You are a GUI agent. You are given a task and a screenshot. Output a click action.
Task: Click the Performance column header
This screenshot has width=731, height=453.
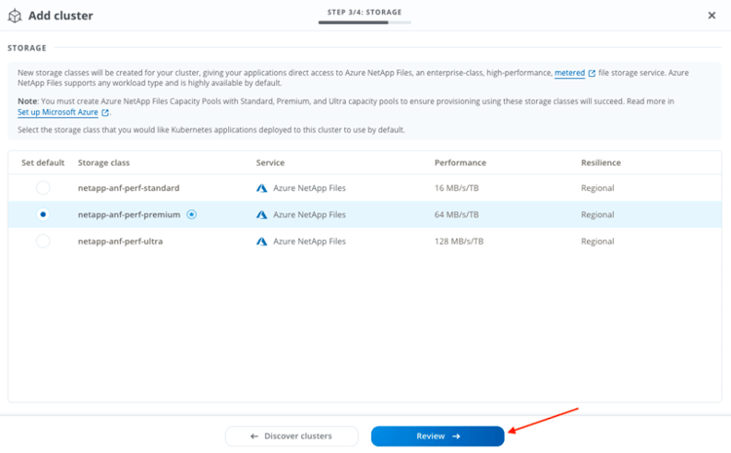tap(460, 163)
